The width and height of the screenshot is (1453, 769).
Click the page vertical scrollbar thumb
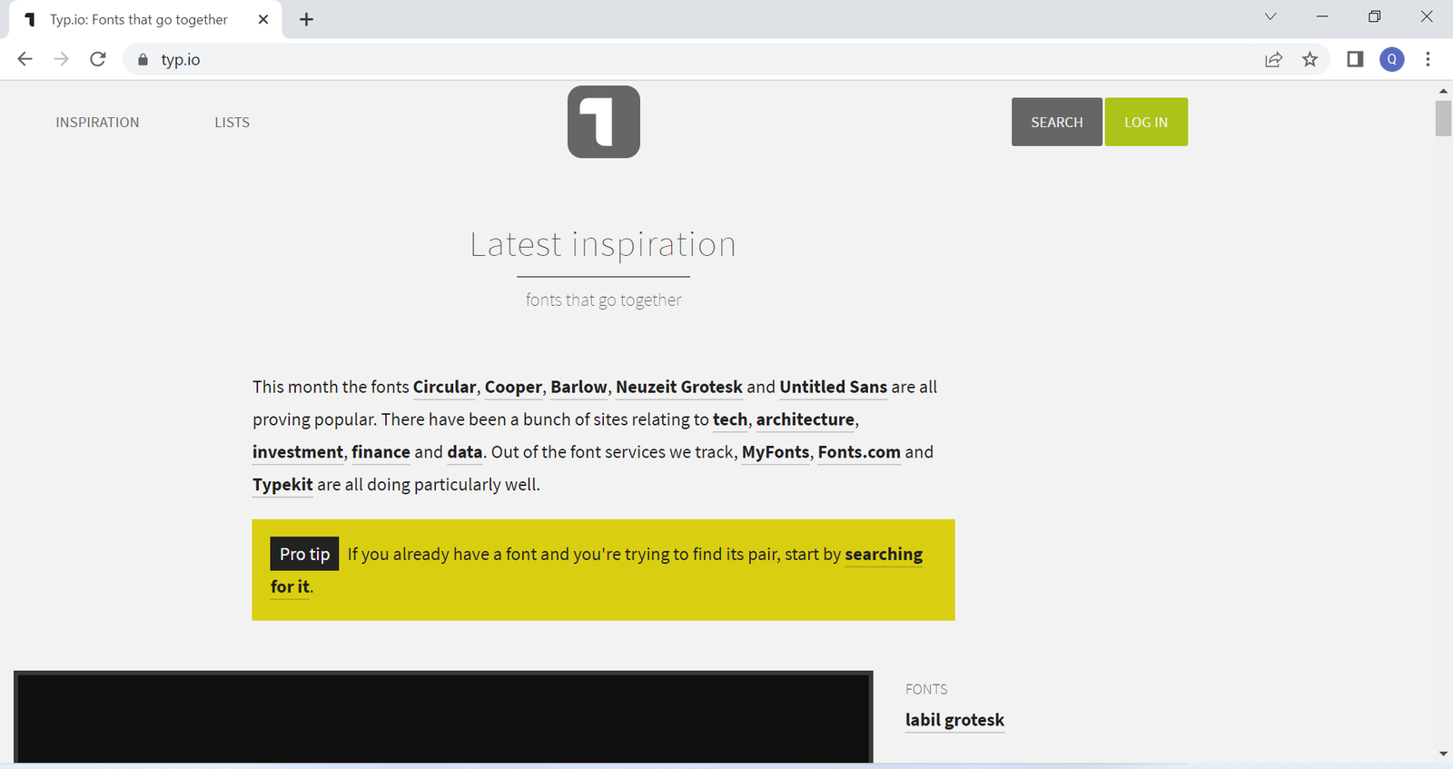coord(1443,118)
